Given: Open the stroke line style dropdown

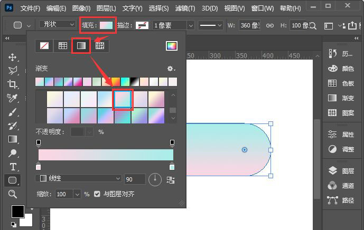Looking at the screenshot, I should [x=211, y=25].
